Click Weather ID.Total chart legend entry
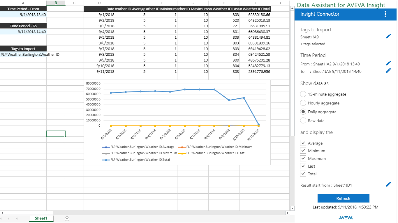The image size is (398, 223). click(136, 160)
